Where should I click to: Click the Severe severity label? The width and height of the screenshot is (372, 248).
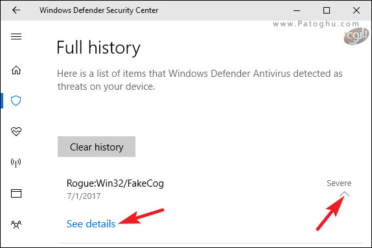[x=339, y=183]
